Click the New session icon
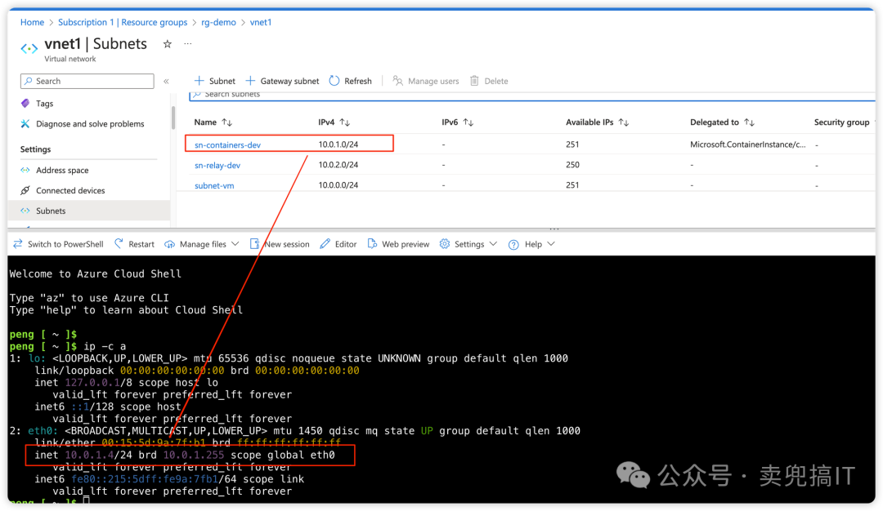The height and width of the screenshot is (511, 883). pyautogui.click(x=254, y=244)
